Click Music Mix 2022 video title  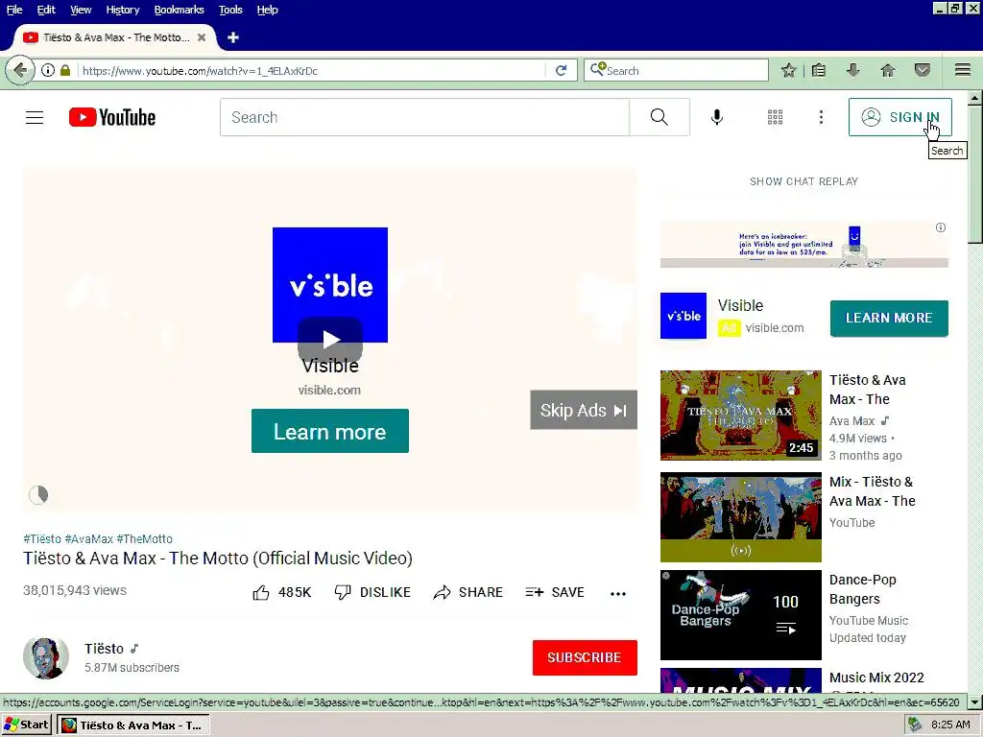tap(876, 678)
